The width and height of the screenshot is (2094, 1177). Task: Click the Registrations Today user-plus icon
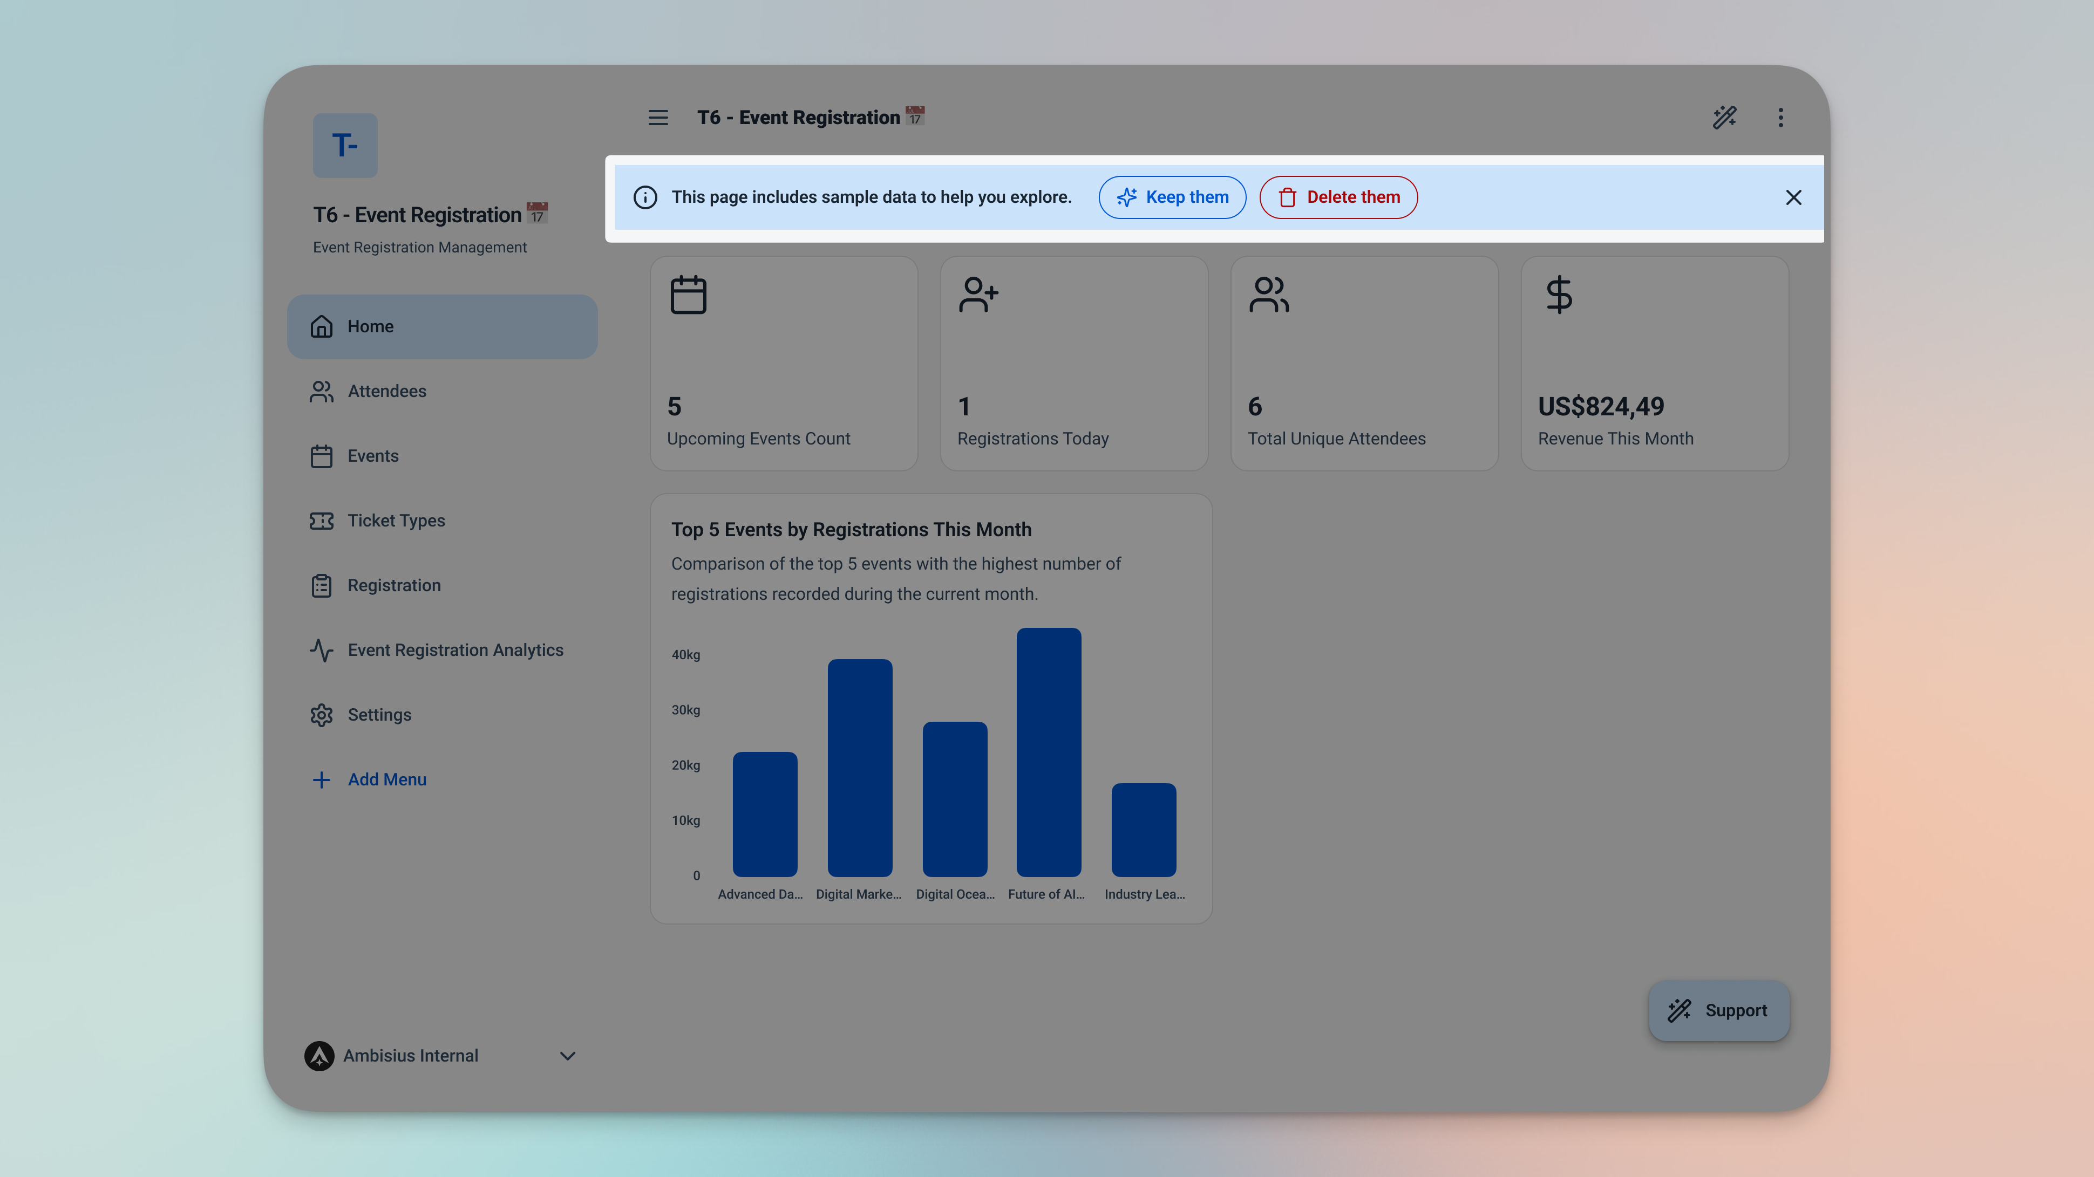(x=978, y=295)
